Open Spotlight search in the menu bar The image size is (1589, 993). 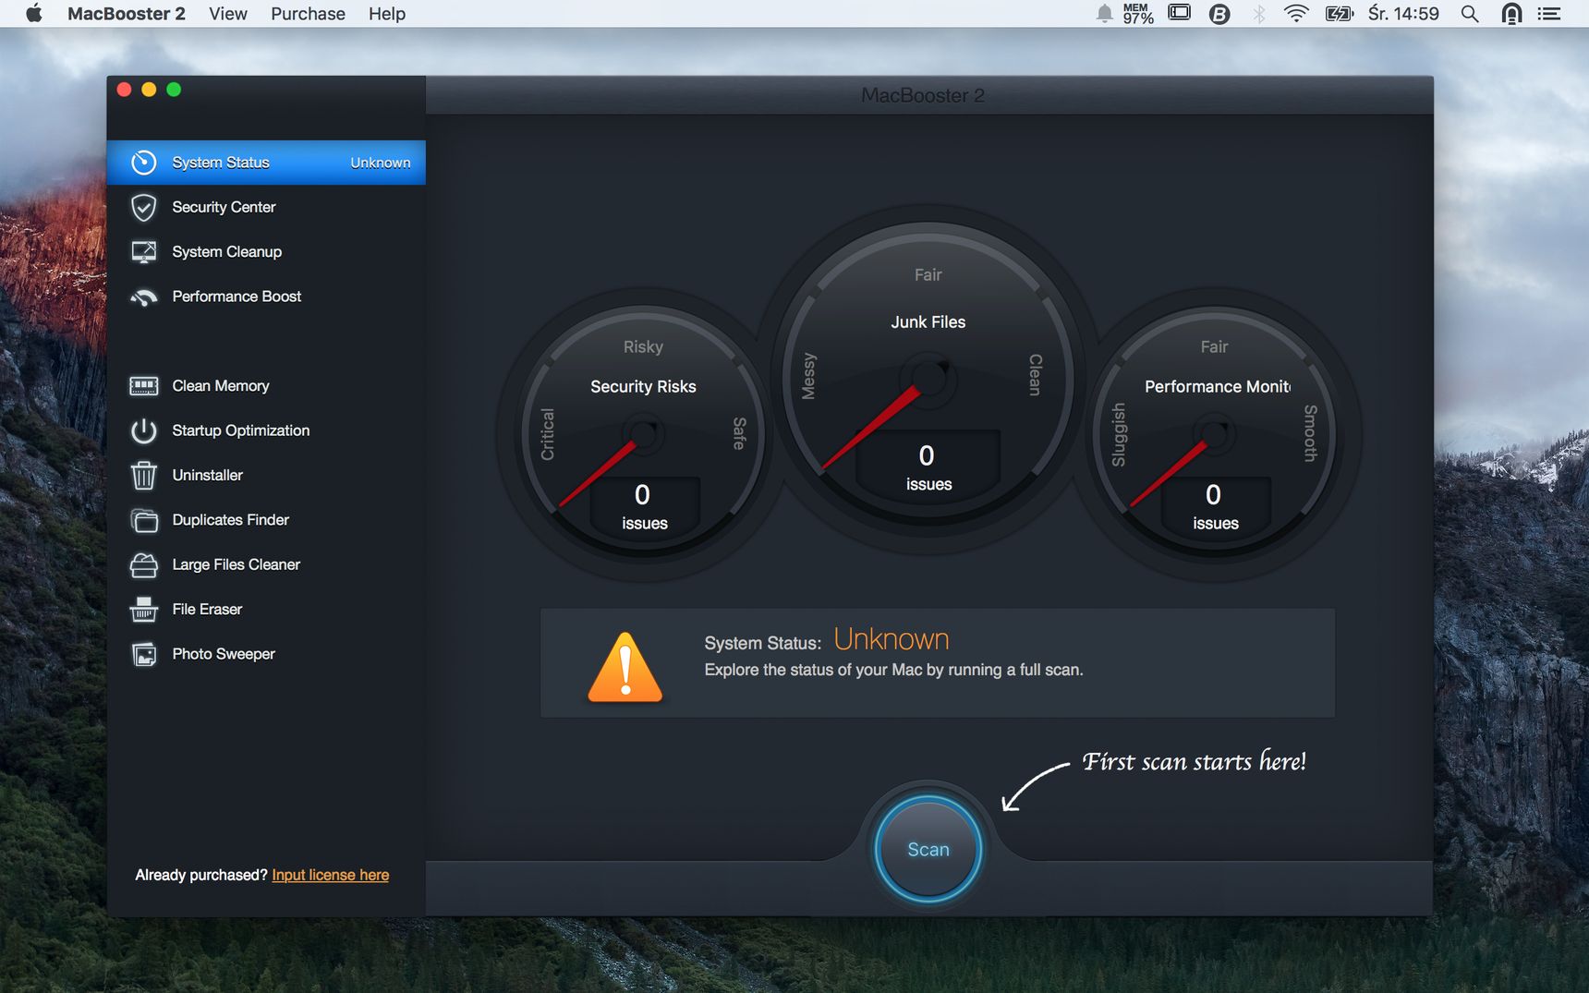(x=1470, y=14)
